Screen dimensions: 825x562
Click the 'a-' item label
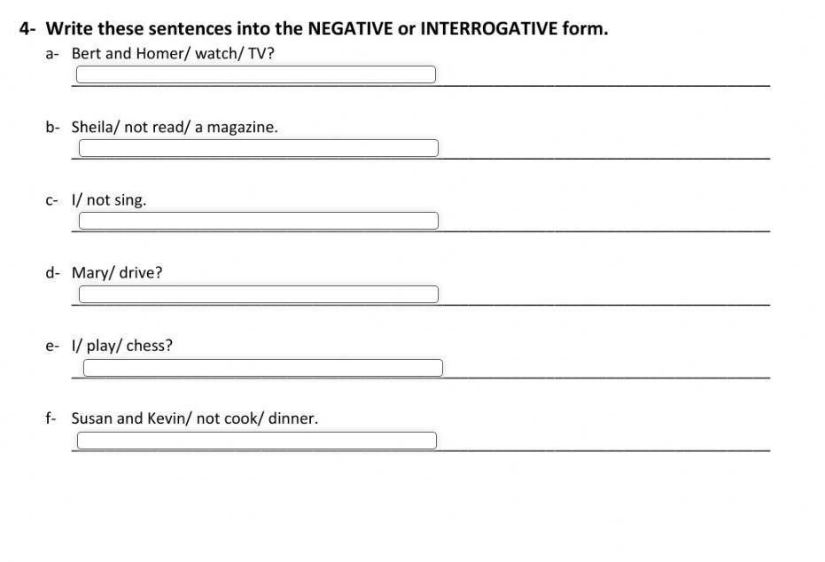[x=52, y=53]
